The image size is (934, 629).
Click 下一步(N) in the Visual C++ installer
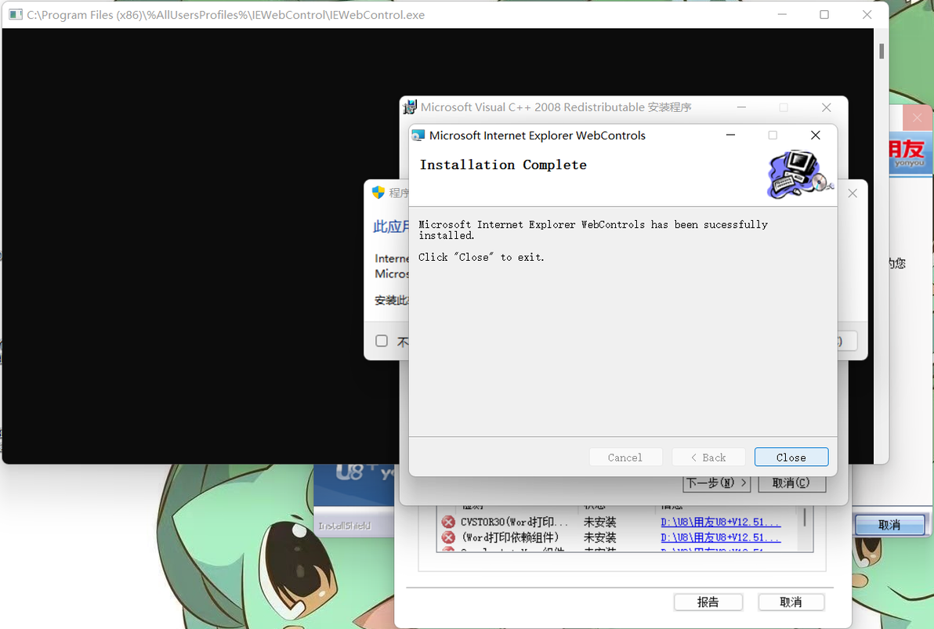[x=716, y=483]
